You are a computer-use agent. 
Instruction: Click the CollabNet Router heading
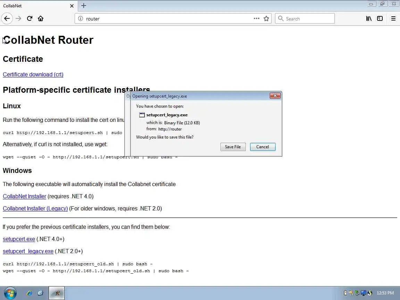pyautogui.click(x=48, y=40)
